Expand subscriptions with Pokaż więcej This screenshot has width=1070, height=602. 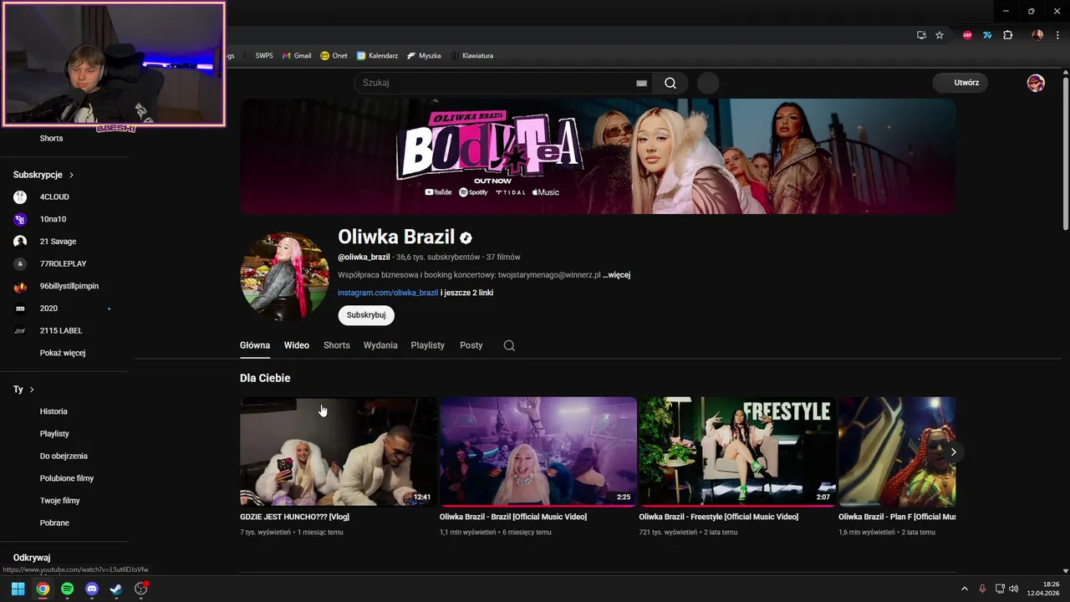(64, 353)
